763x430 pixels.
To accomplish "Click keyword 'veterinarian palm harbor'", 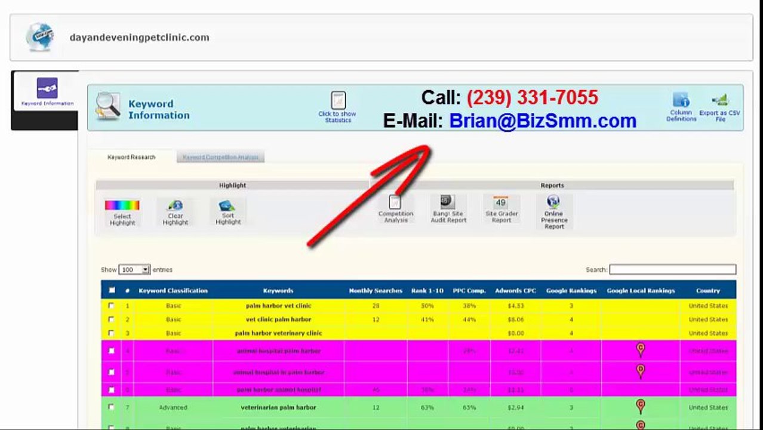I will [278, 407].
